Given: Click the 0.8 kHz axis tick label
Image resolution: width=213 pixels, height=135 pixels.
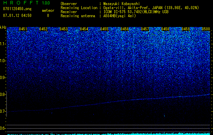Looking at the screenshot, I should pyautogui.click(x=3, y=94).
